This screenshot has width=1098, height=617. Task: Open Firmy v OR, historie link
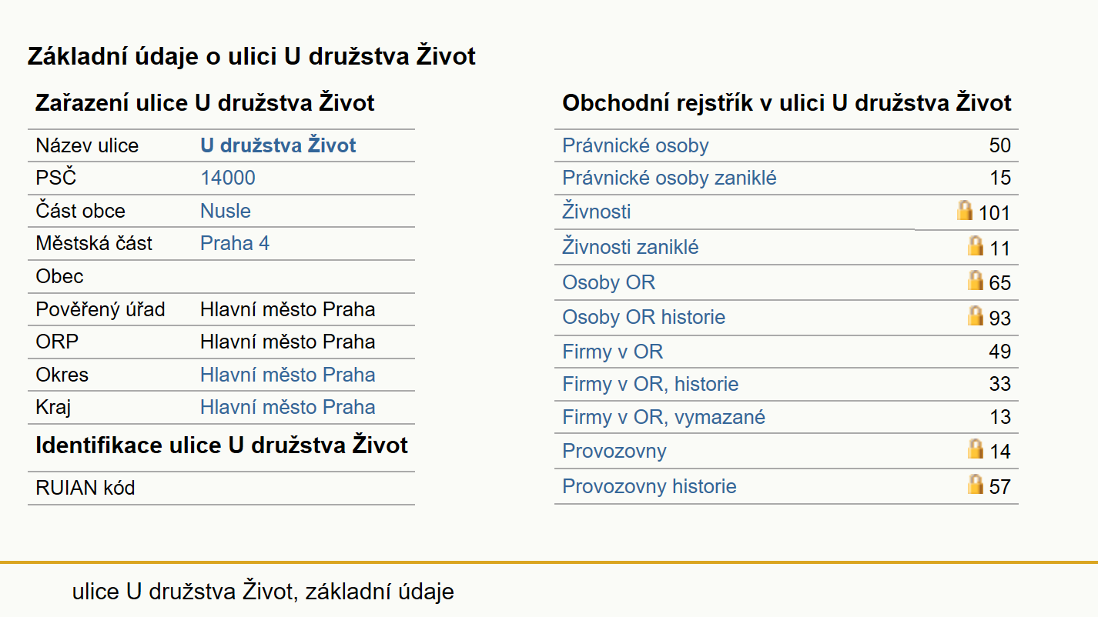point(651,384)
